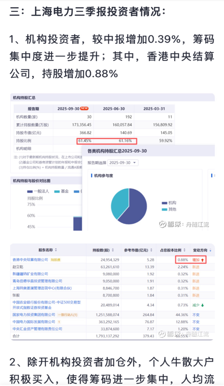Select the 2025-06-30 report period column
224x386 pixels.
click(x=114, y=109)
